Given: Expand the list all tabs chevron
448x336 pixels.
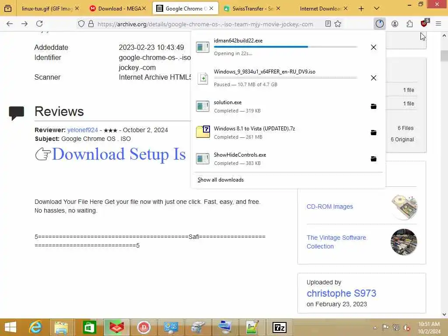Looking at the screenshot, I should coord(377,9).
